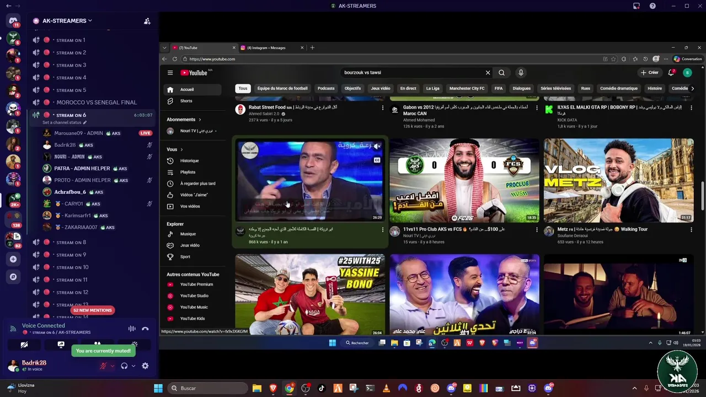Unmute the microphone in Discord user panel
706x397 pixels.
[103, 366]
